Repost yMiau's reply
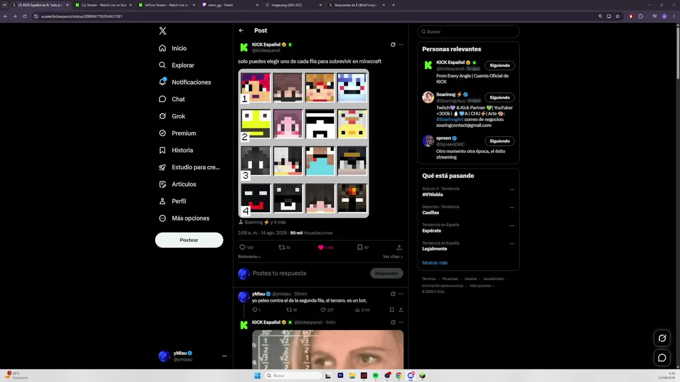This screenshot has width=680, height=382. point(289,310)
